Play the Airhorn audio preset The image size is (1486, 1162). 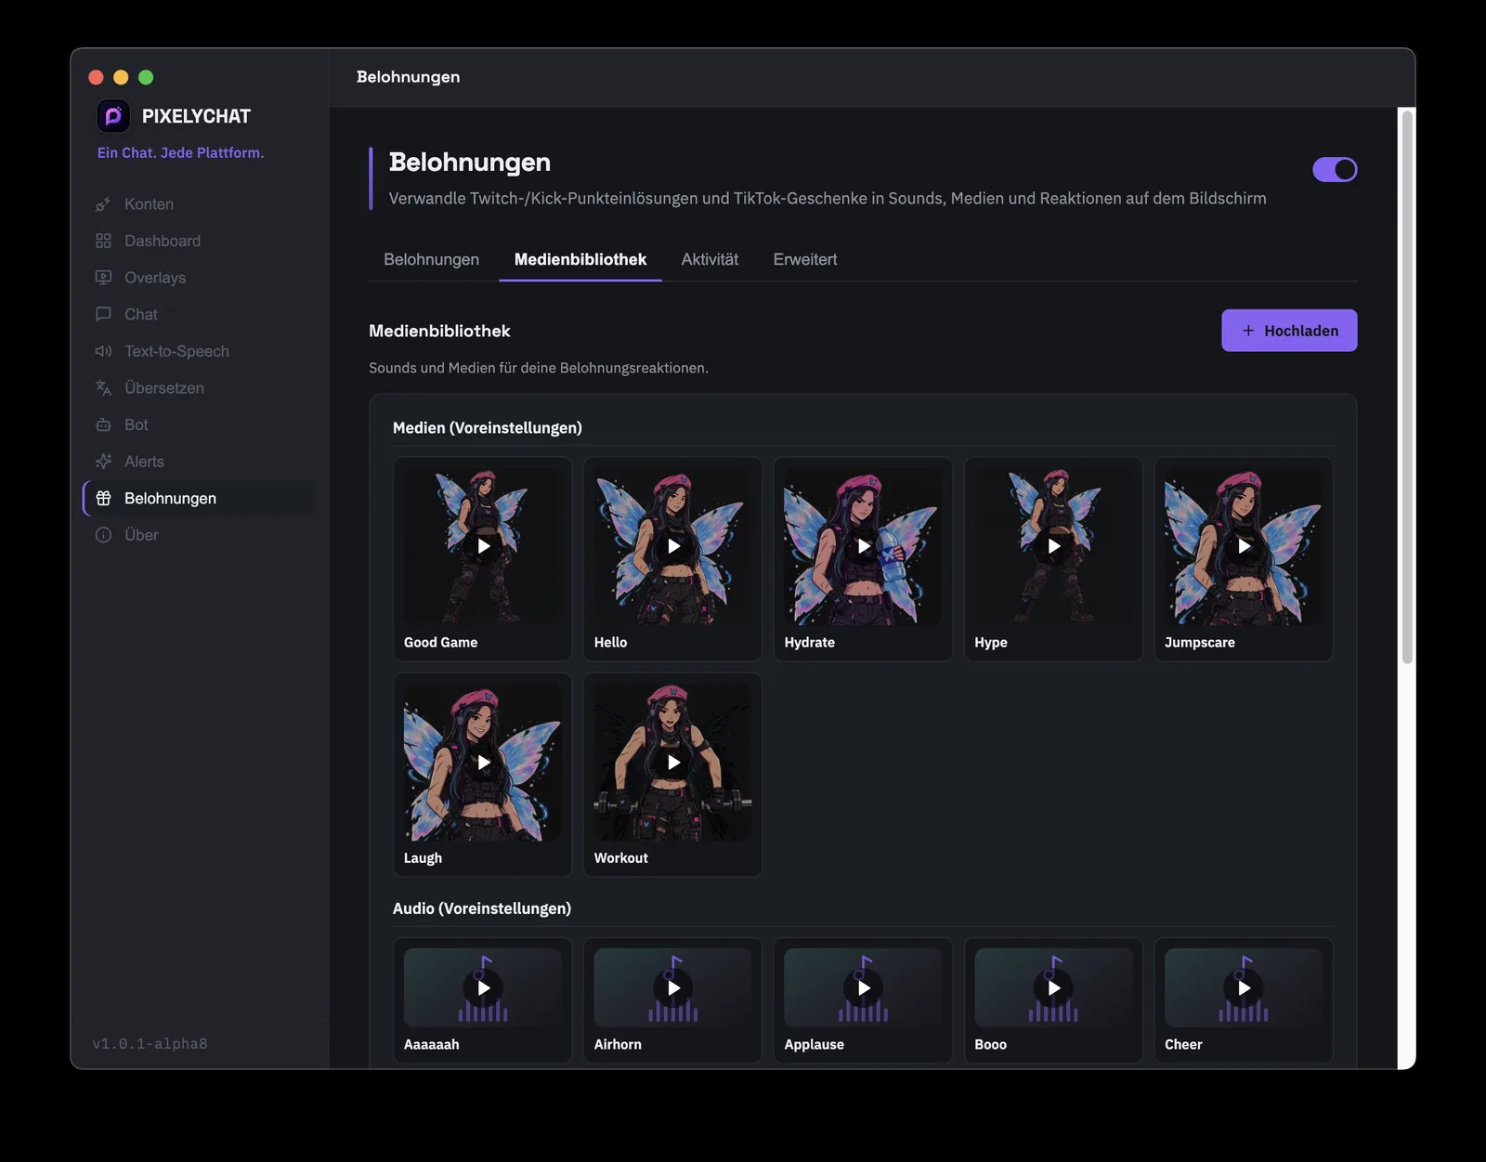[673, 987]
